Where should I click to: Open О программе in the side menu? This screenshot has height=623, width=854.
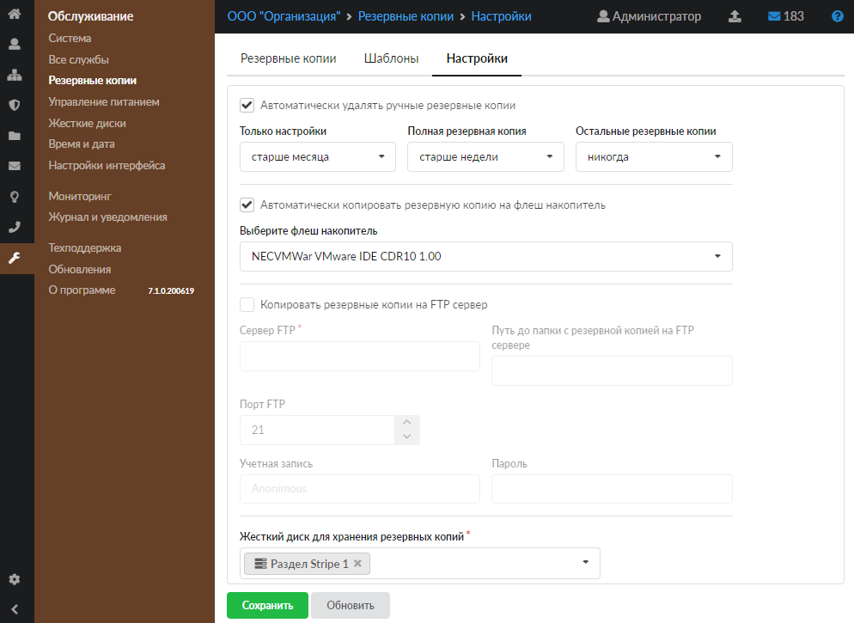point(82,290)
